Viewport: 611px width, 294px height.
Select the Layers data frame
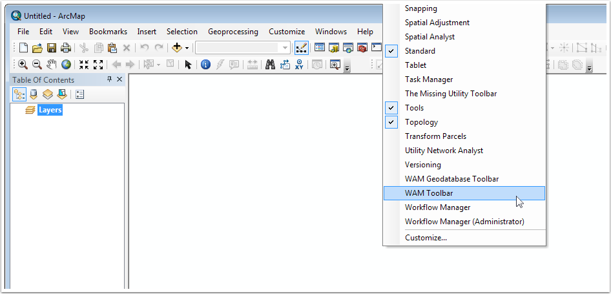50,110
